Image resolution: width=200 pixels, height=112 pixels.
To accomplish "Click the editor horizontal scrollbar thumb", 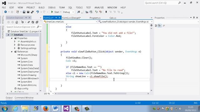I will [92, 94].
